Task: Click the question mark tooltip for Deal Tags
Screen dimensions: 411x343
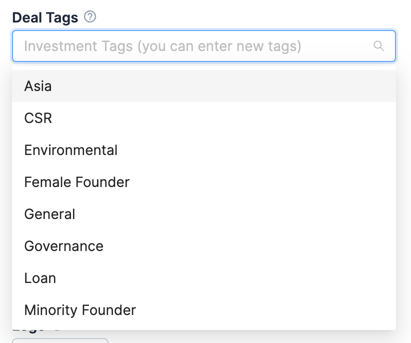Action: pyautogui.click(x=90, y=17)
